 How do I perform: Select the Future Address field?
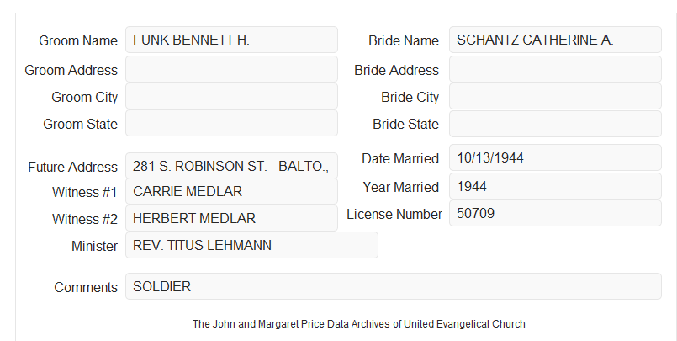[x=231, y=166]
